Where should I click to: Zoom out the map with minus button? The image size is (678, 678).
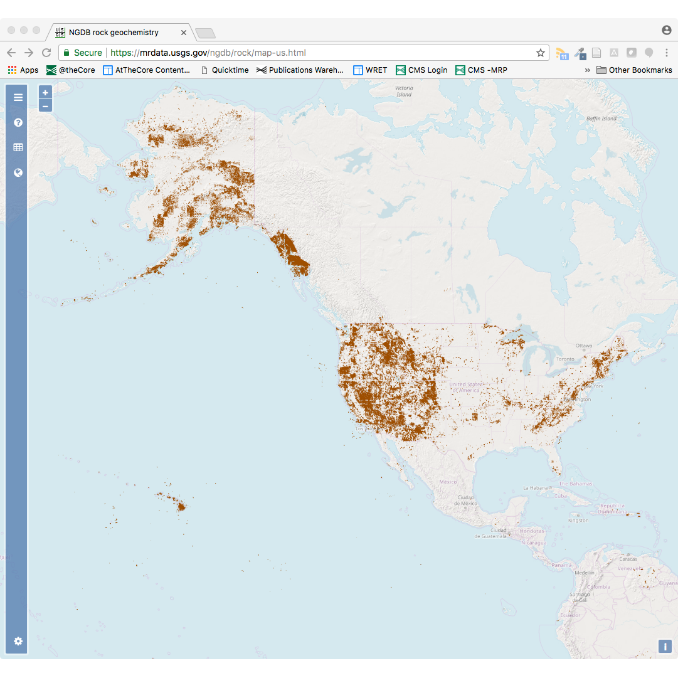tap(45, 106)
